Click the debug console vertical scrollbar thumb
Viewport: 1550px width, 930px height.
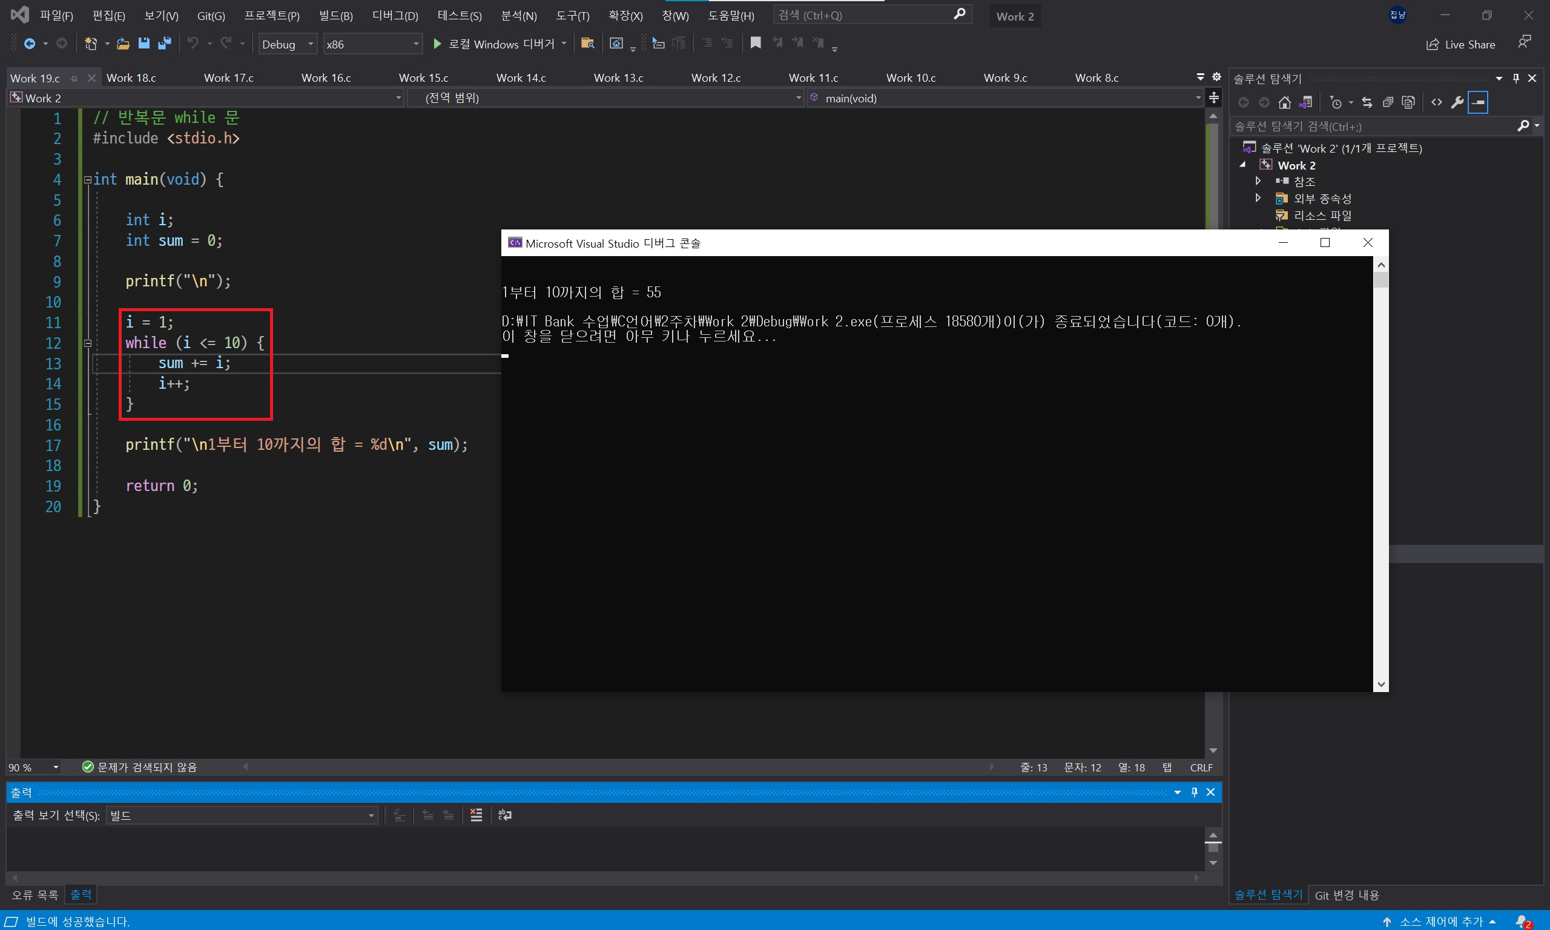tap(1381, 280)
